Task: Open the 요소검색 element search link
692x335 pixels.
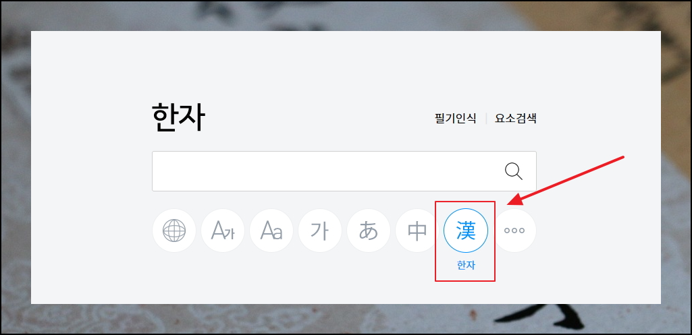Action: 516,118
